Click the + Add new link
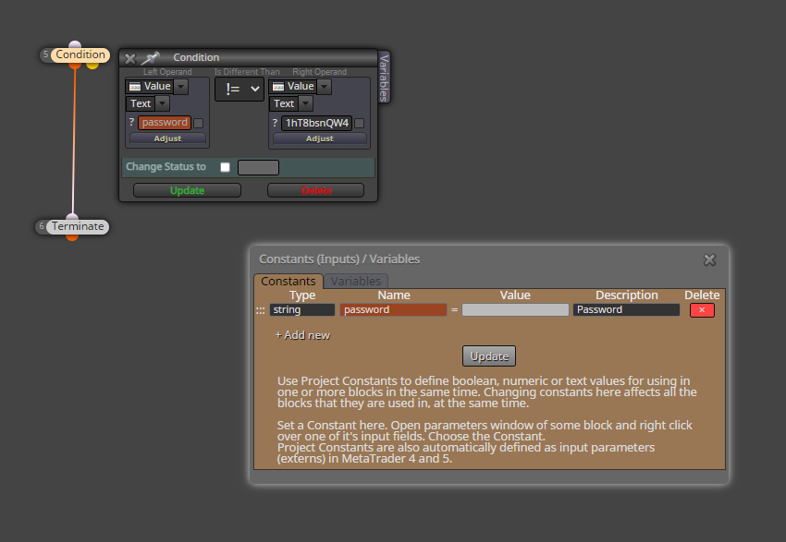 302,335
